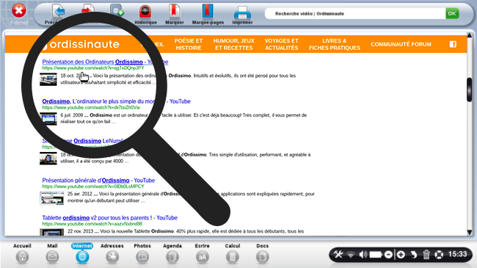The height and width of the screenshot is (268, 477).
Task: Click thumbnail of LeNuméro Ordissimo video result
Action: [x=48, y=159]
